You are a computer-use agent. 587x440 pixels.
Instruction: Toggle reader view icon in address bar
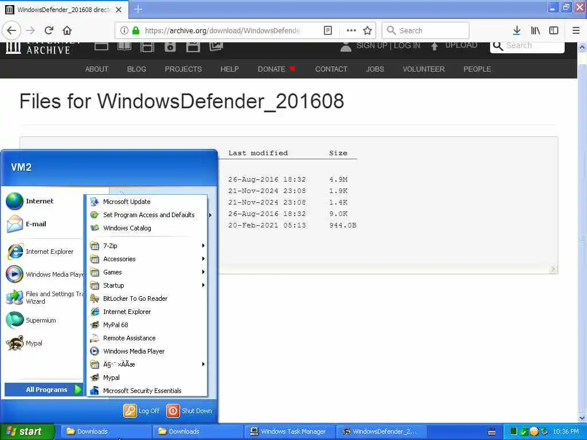(x=327, y=30)
